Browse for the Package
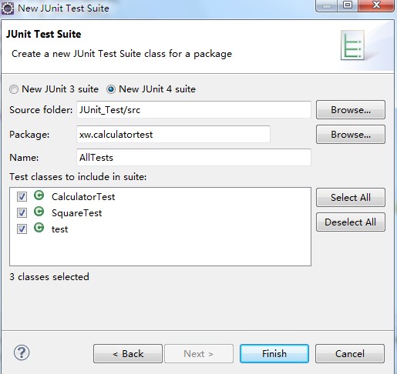397x374 pixels. tap(351, 135)
